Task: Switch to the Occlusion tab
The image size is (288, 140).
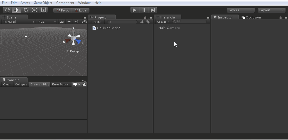Action: [x=251, y=17]
